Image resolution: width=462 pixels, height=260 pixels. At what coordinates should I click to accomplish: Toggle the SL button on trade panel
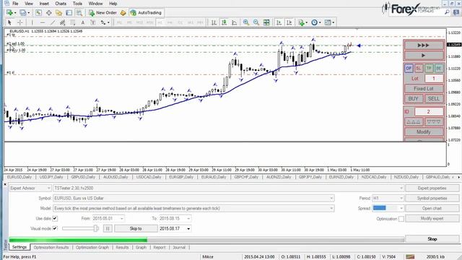click(x=419, y=68)
